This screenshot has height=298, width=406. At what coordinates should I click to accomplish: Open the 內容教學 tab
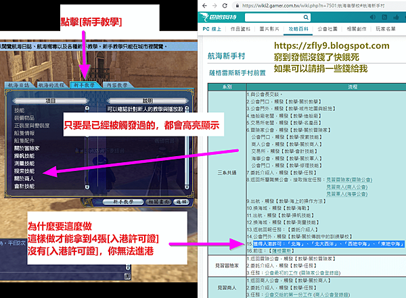[x=117, y=85]
